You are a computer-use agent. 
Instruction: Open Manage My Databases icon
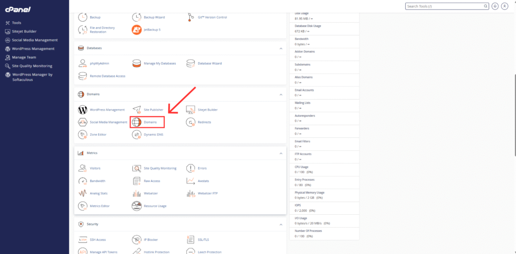click(137, 63)
